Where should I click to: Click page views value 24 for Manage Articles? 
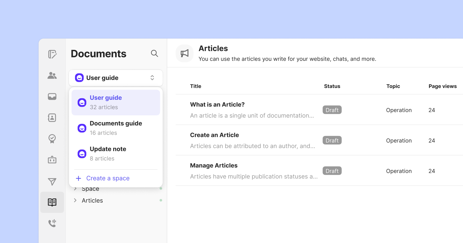[432, 171]
